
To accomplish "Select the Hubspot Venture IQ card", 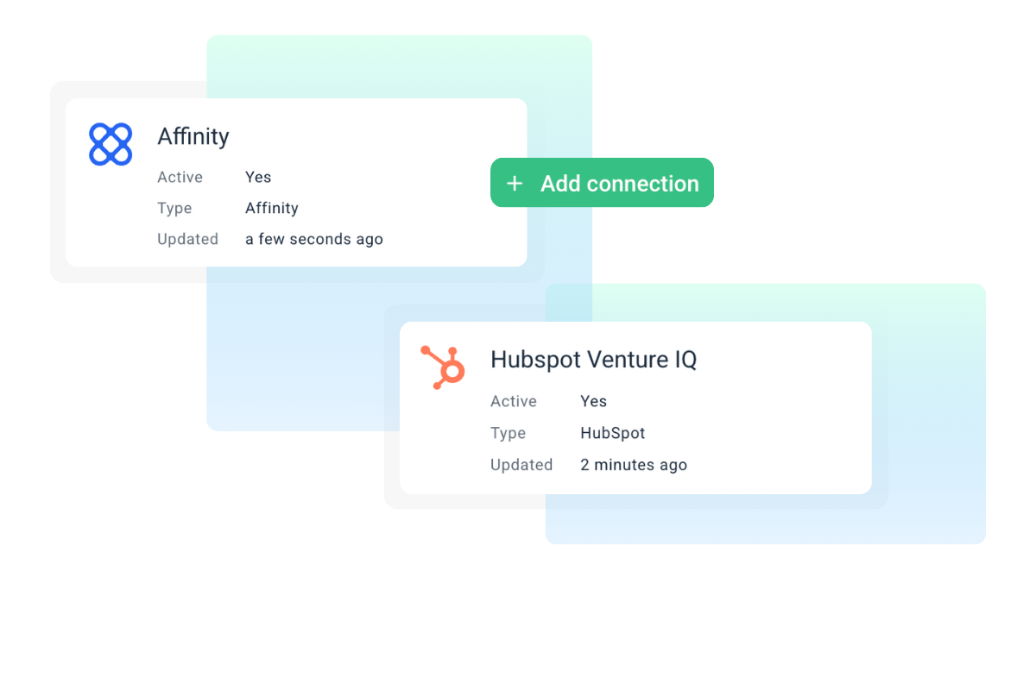I will (635, 408).
